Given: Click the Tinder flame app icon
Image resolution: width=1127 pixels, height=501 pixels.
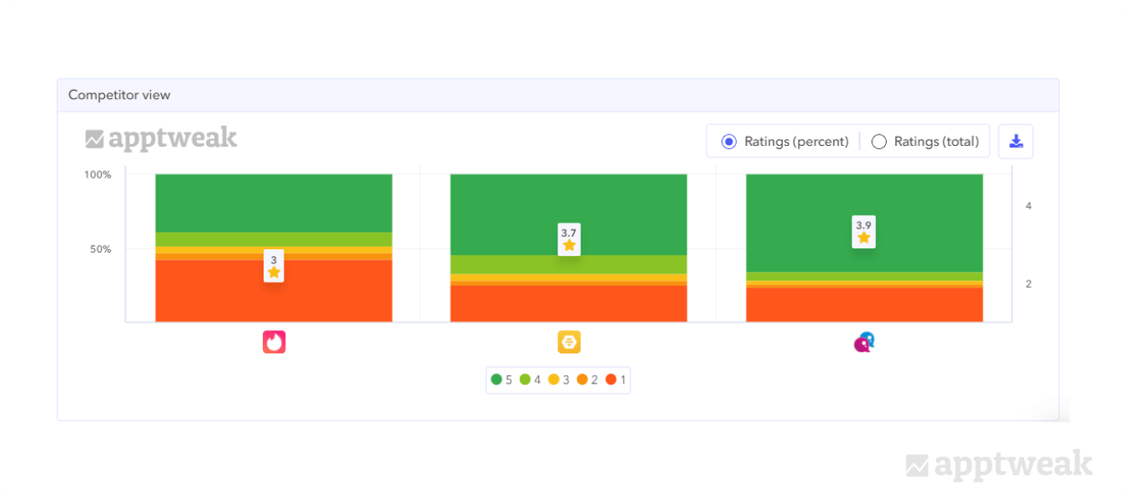Looking at the screenshot, I should [274, 342].
